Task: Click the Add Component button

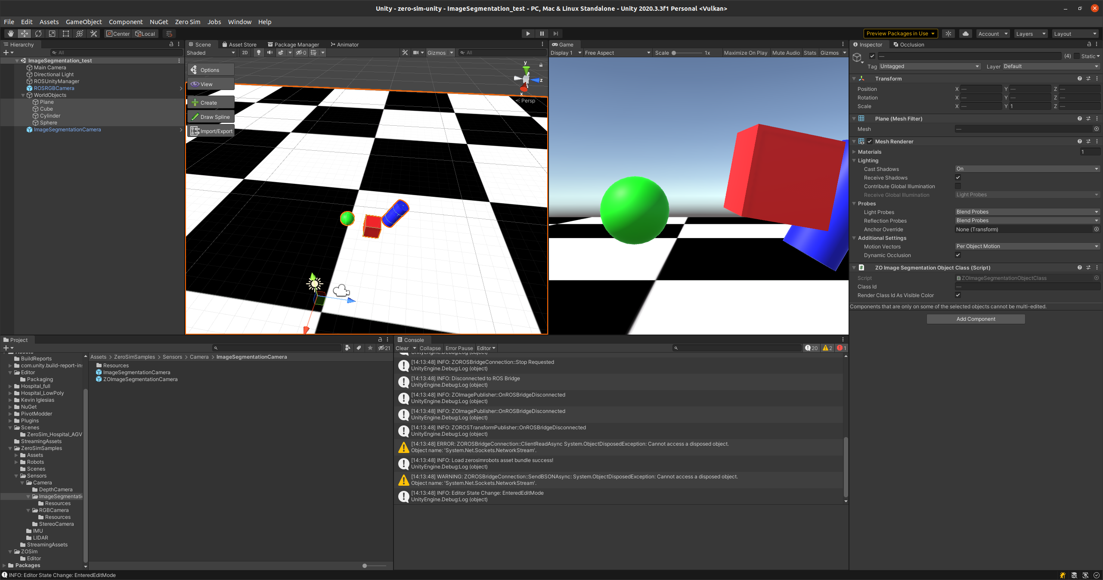Action: (x=976, y=319)
